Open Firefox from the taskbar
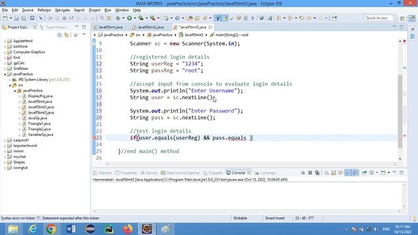This screenshot has height=235, width=418. [128, 229]
